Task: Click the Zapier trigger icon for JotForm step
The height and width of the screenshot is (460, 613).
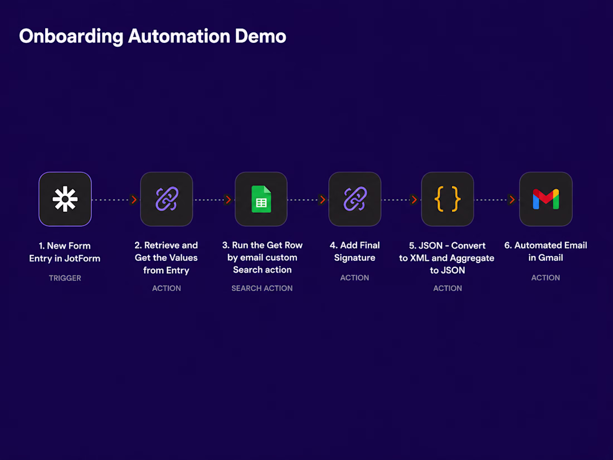Action: [x=65, y=199]
